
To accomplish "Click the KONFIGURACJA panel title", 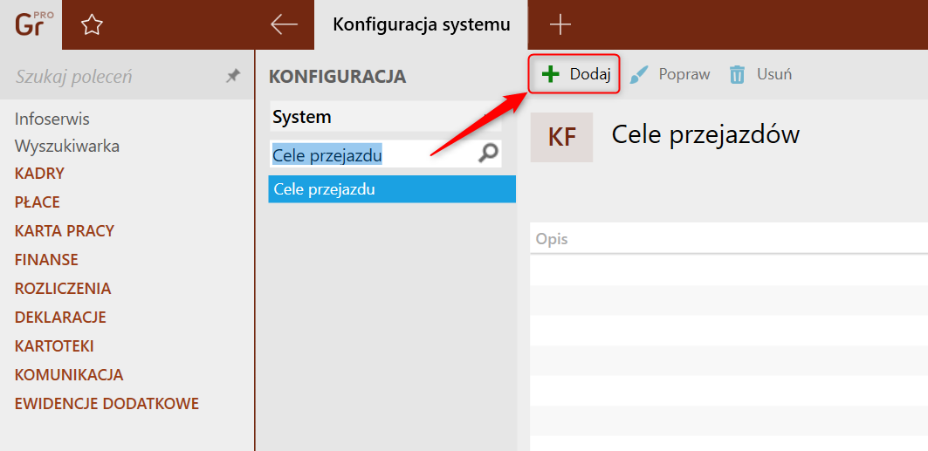I will [x=337, y=76].
